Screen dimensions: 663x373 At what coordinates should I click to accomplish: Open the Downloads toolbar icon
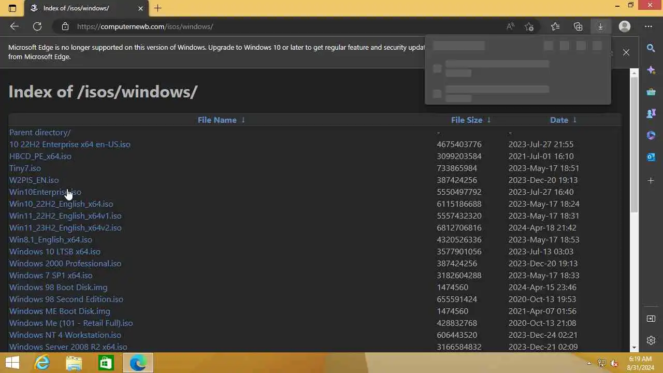tap(601, 26)
